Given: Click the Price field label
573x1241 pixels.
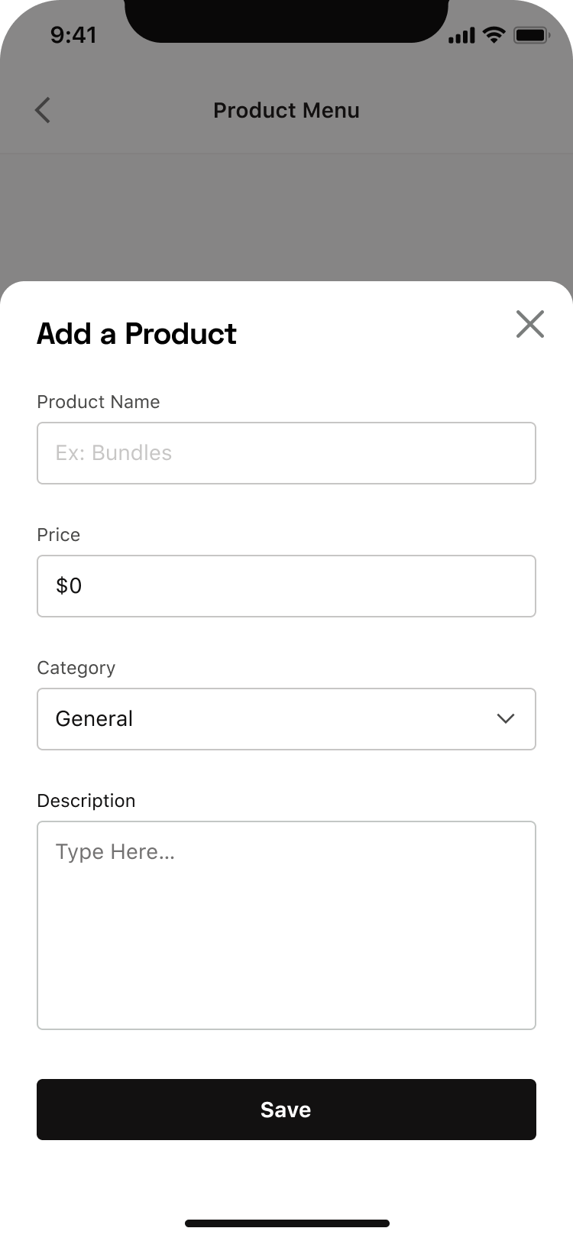Looking at the screenshot, I should pos(59,535).
